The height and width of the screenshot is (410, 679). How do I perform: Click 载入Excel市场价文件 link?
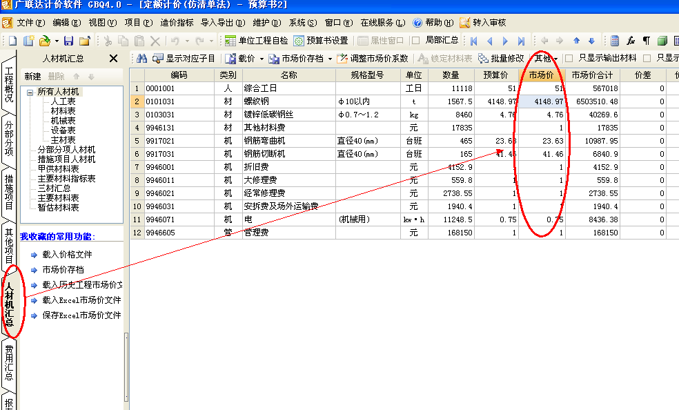pos(82,300)
